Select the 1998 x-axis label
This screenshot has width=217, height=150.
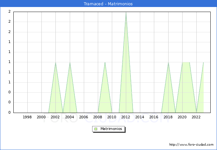click(27, 117)
